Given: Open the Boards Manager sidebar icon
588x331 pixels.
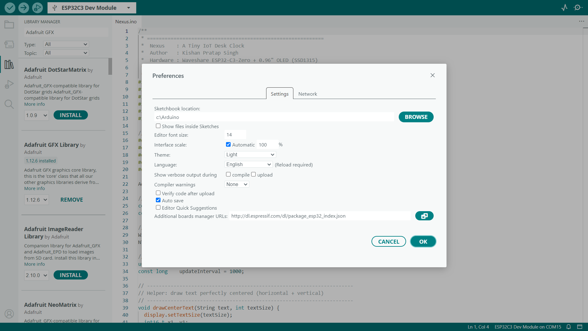Looking at the screenshot, I should [x=9, y=44].
